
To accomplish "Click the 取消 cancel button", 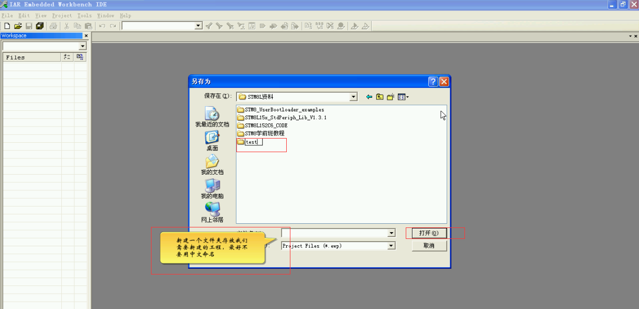I will pyautogui.click(x=429, y=246).
